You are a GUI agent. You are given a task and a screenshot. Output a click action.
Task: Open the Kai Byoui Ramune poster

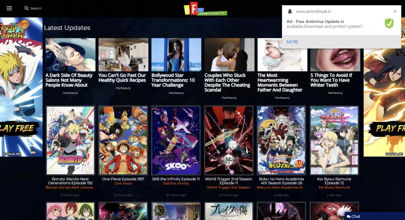pos(334,140)
